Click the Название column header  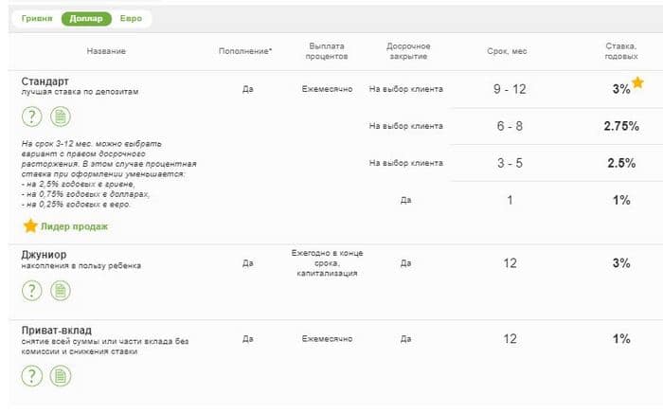(x=105, y=50)
